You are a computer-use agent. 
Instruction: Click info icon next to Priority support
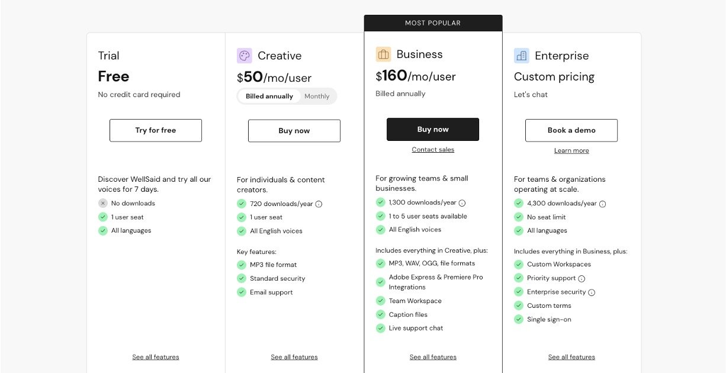click(582, 278)
